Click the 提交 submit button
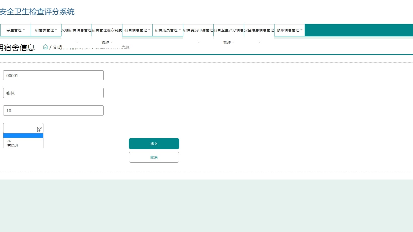 (x=154, y=144)
